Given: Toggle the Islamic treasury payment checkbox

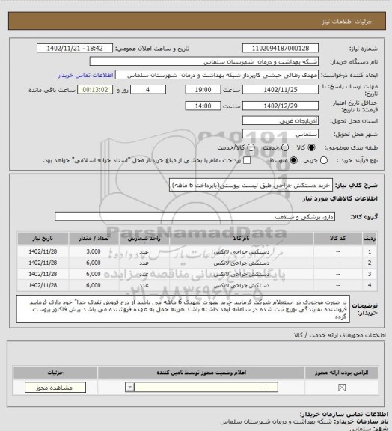Looking at the screenshot, I should [247, 160].
